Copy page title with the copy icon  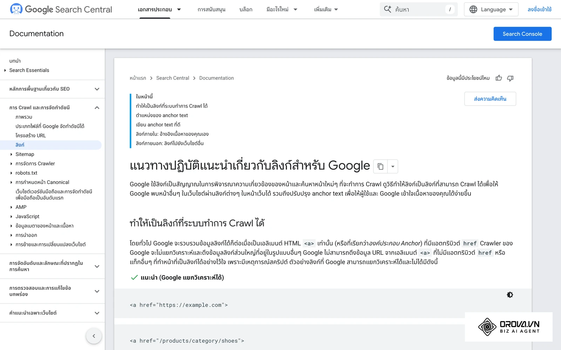[x=380, y=166]
